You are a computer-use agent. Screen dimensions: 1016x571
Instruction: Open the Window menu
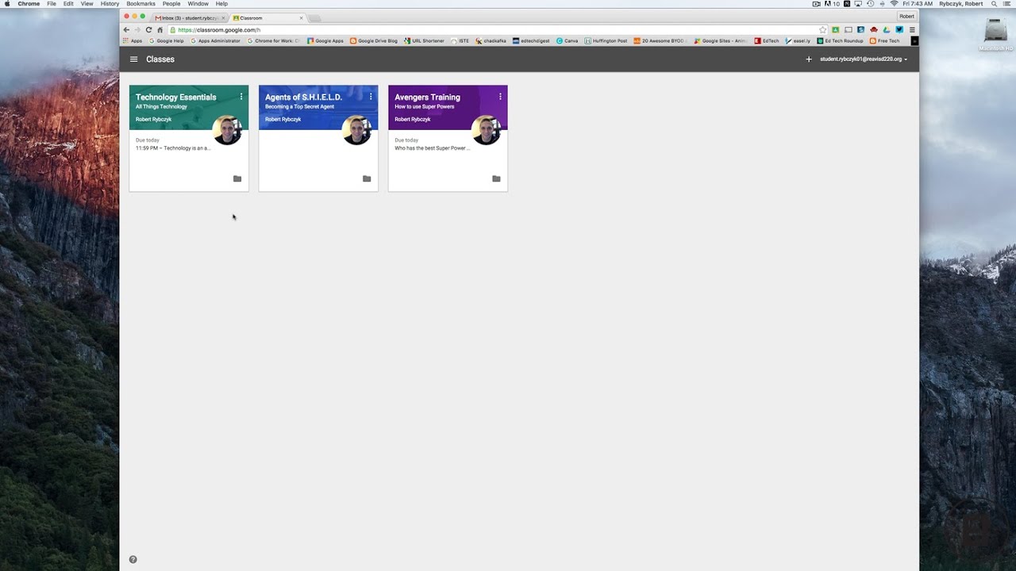coord(198,4)
